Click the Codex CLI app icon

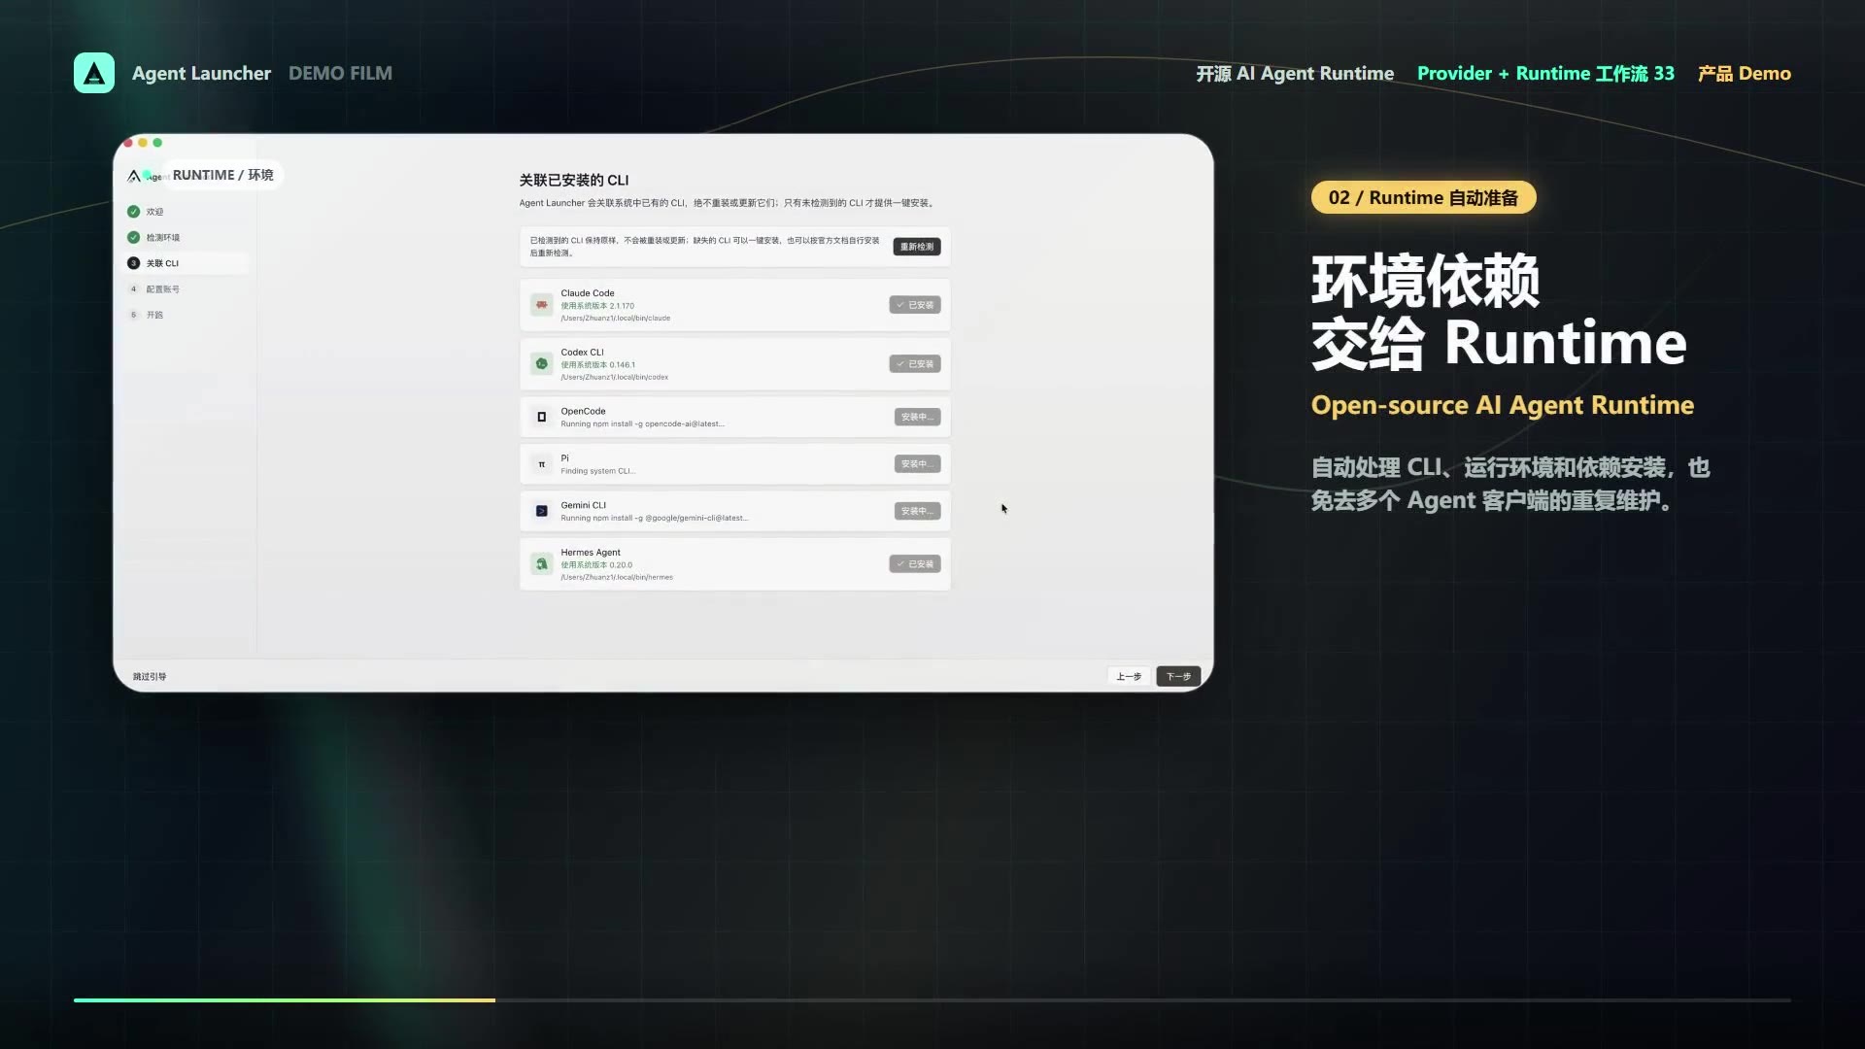542,364
